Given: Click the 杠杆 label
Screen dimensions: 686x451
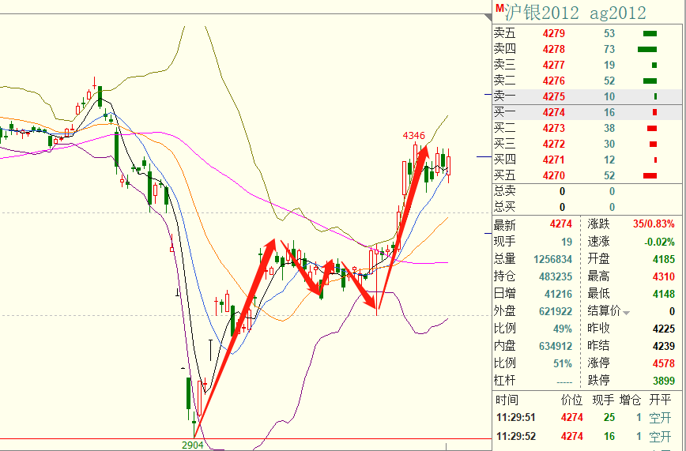Looking at the screenshot, I should [504, 380].
